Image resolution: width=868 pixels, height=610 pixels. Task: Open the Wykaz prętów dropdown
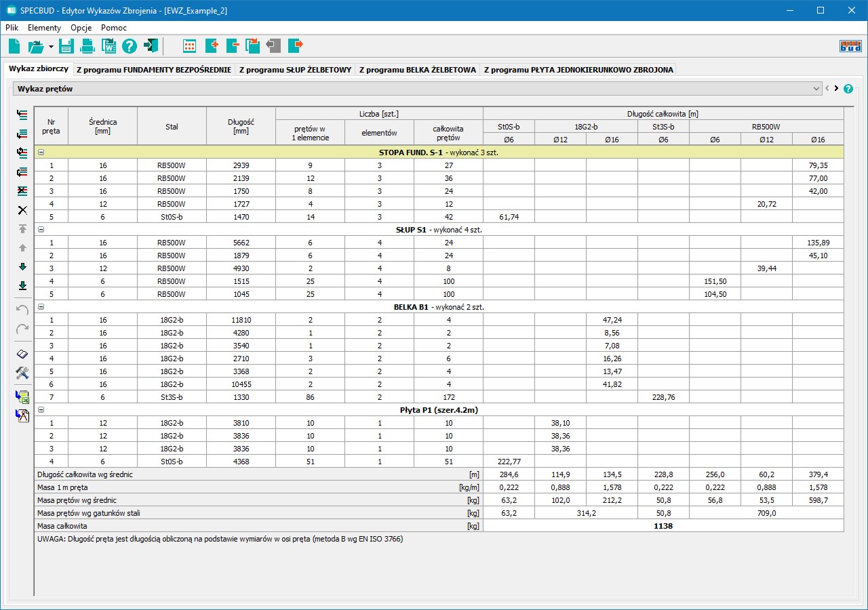click(816, 89)
